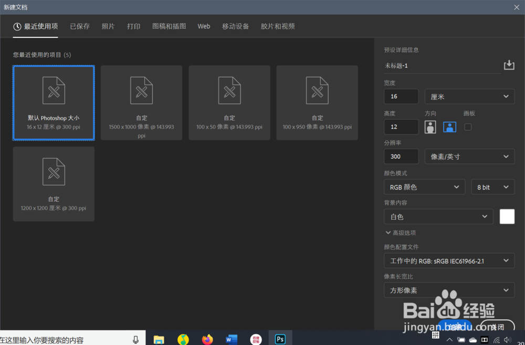
Task: Open the sRGB color profile dropdown
Action: click(x=449, y=260)
